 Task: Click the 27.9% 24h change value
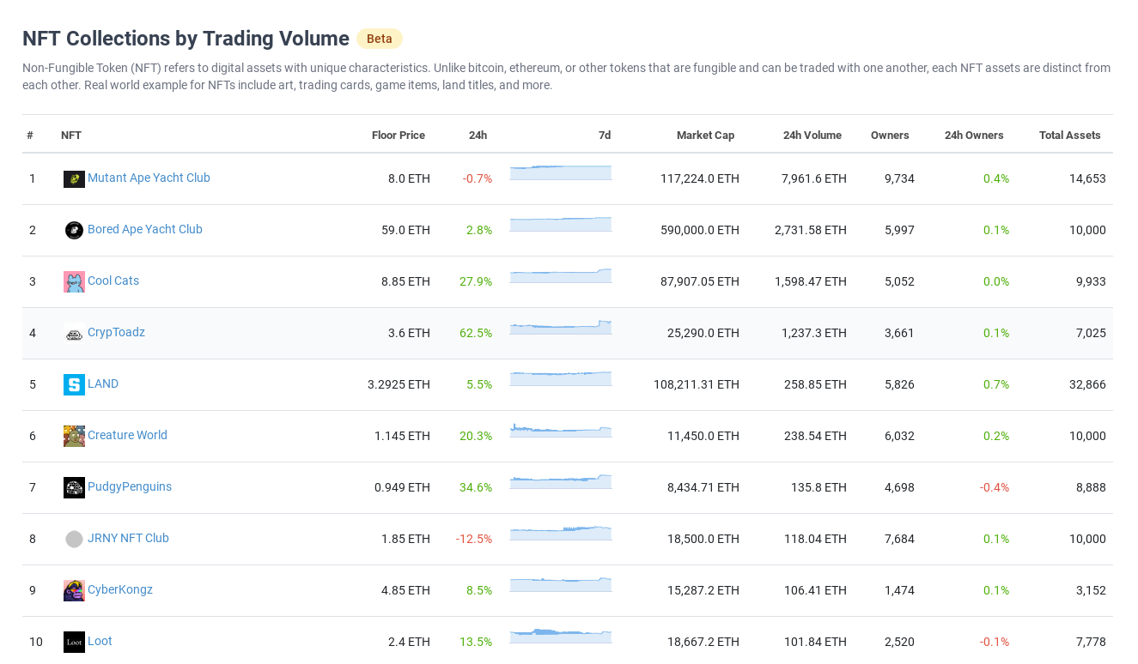tap(476, 281)
